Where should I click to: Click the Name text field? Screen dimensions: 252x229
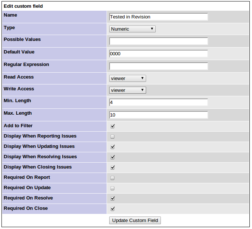[159, 17]
